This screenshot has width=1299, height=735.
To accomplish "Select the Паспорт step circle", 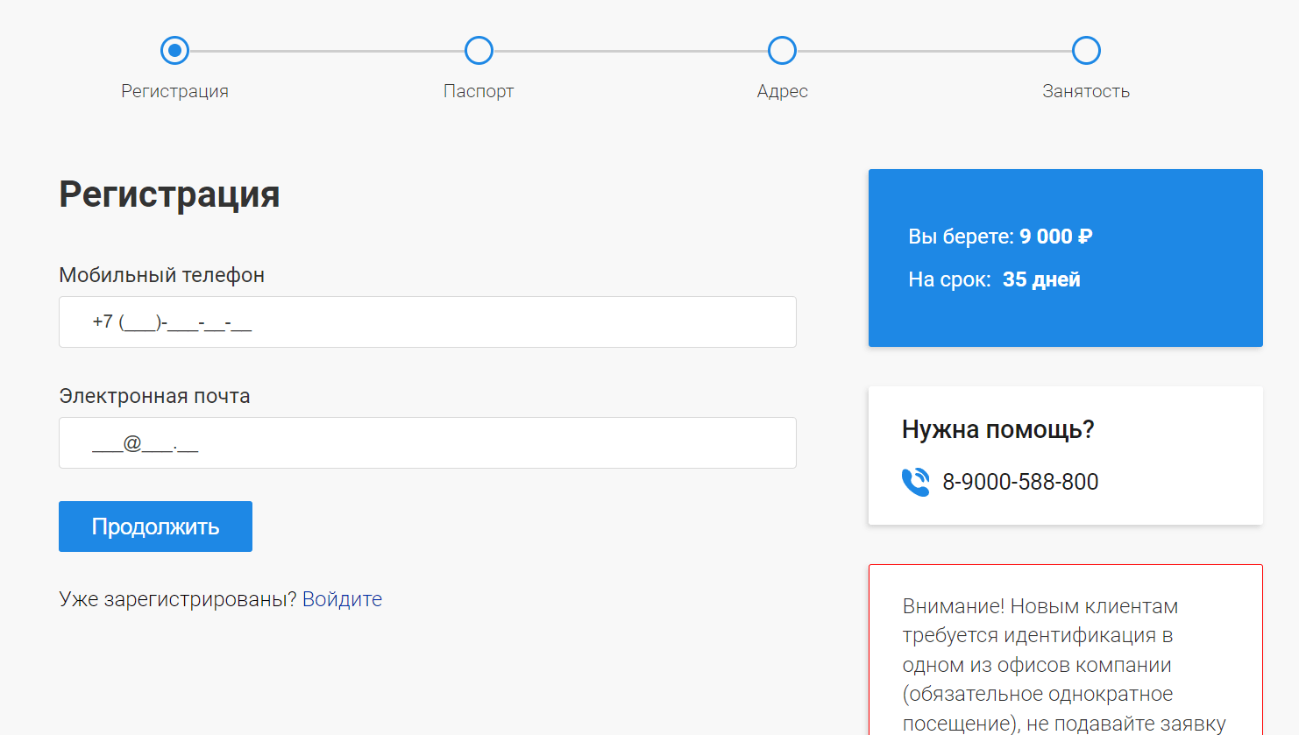I will (479, 51).
